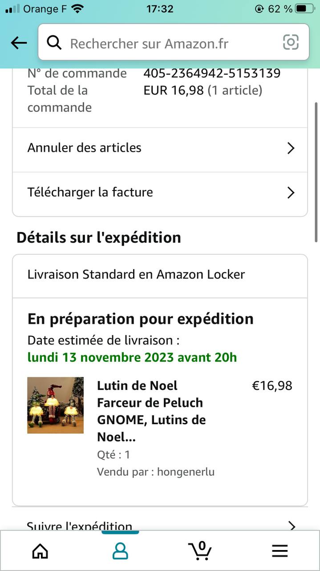This screenshot has height=571, width=320.
Task: Open the Lutin de Noel product title
Action: tap(151, 411)
